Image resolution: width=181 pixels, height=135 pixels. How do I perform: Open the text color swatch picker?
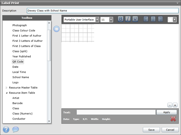pyautogui.click(x=172, y=20)
